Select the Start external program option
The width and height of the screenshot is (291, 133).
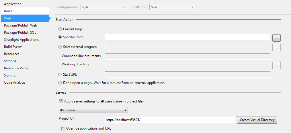point(60,47)
